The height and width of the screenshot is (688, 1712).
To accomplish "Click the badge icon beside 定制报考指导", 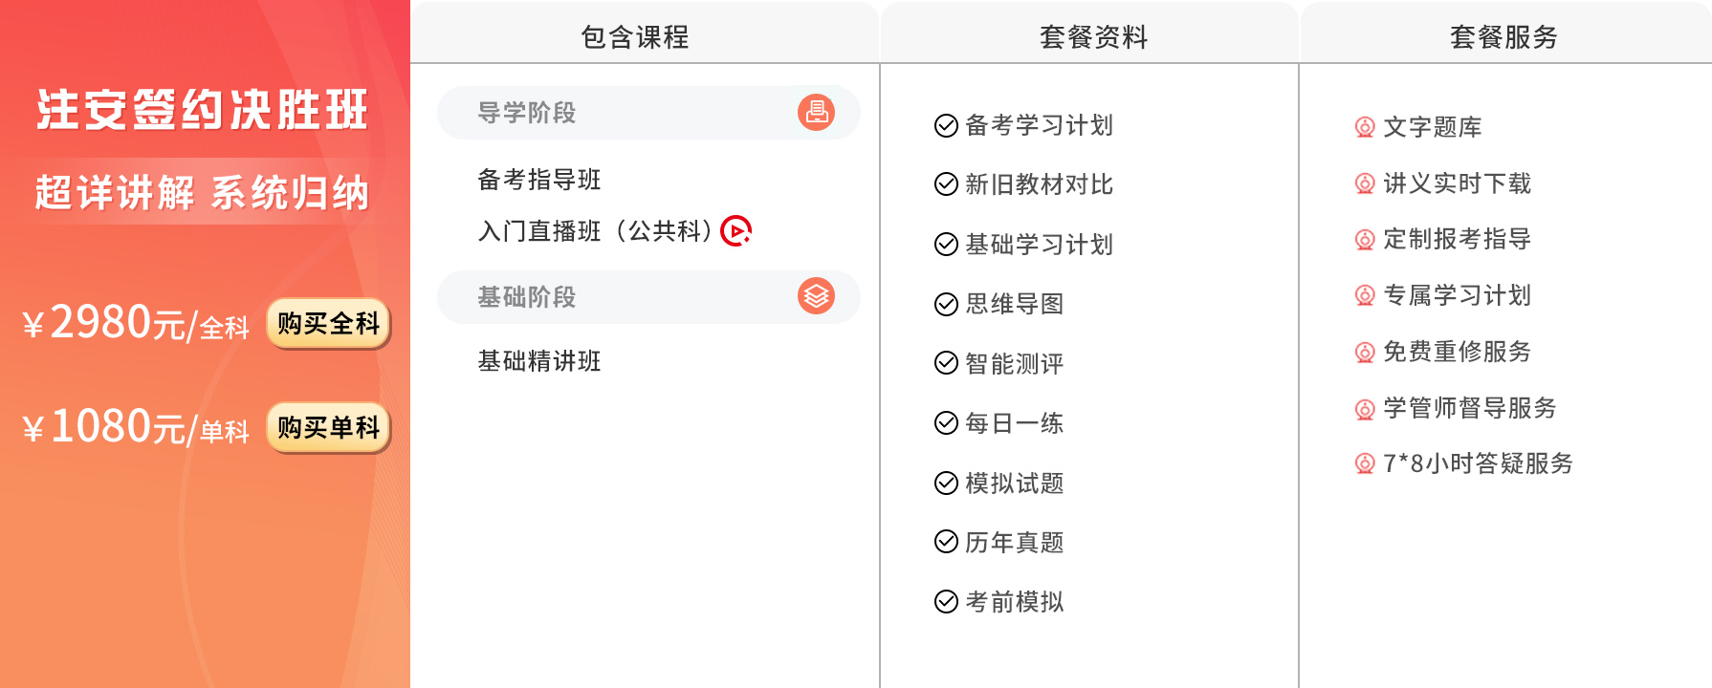I will click(1365, 239).
